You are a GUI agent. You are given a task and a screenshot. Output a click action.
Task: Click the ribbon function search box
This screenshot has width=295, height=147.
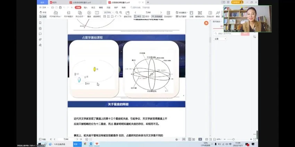pos(140,8)
